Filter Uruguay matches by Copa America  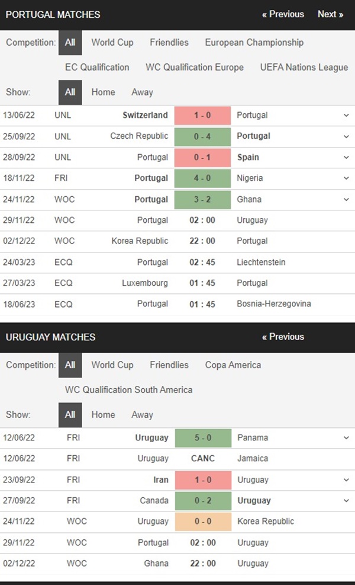[233, 365]
